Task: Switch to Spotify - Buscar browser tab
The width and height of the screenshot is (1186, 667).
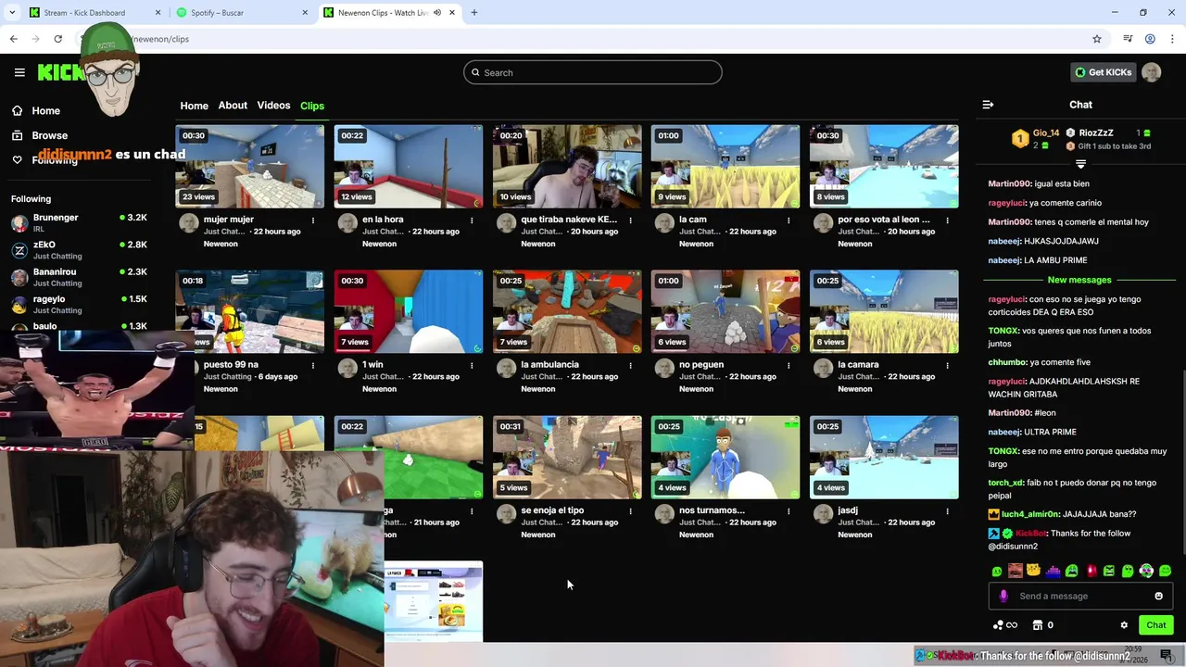Action: [241, 13]
